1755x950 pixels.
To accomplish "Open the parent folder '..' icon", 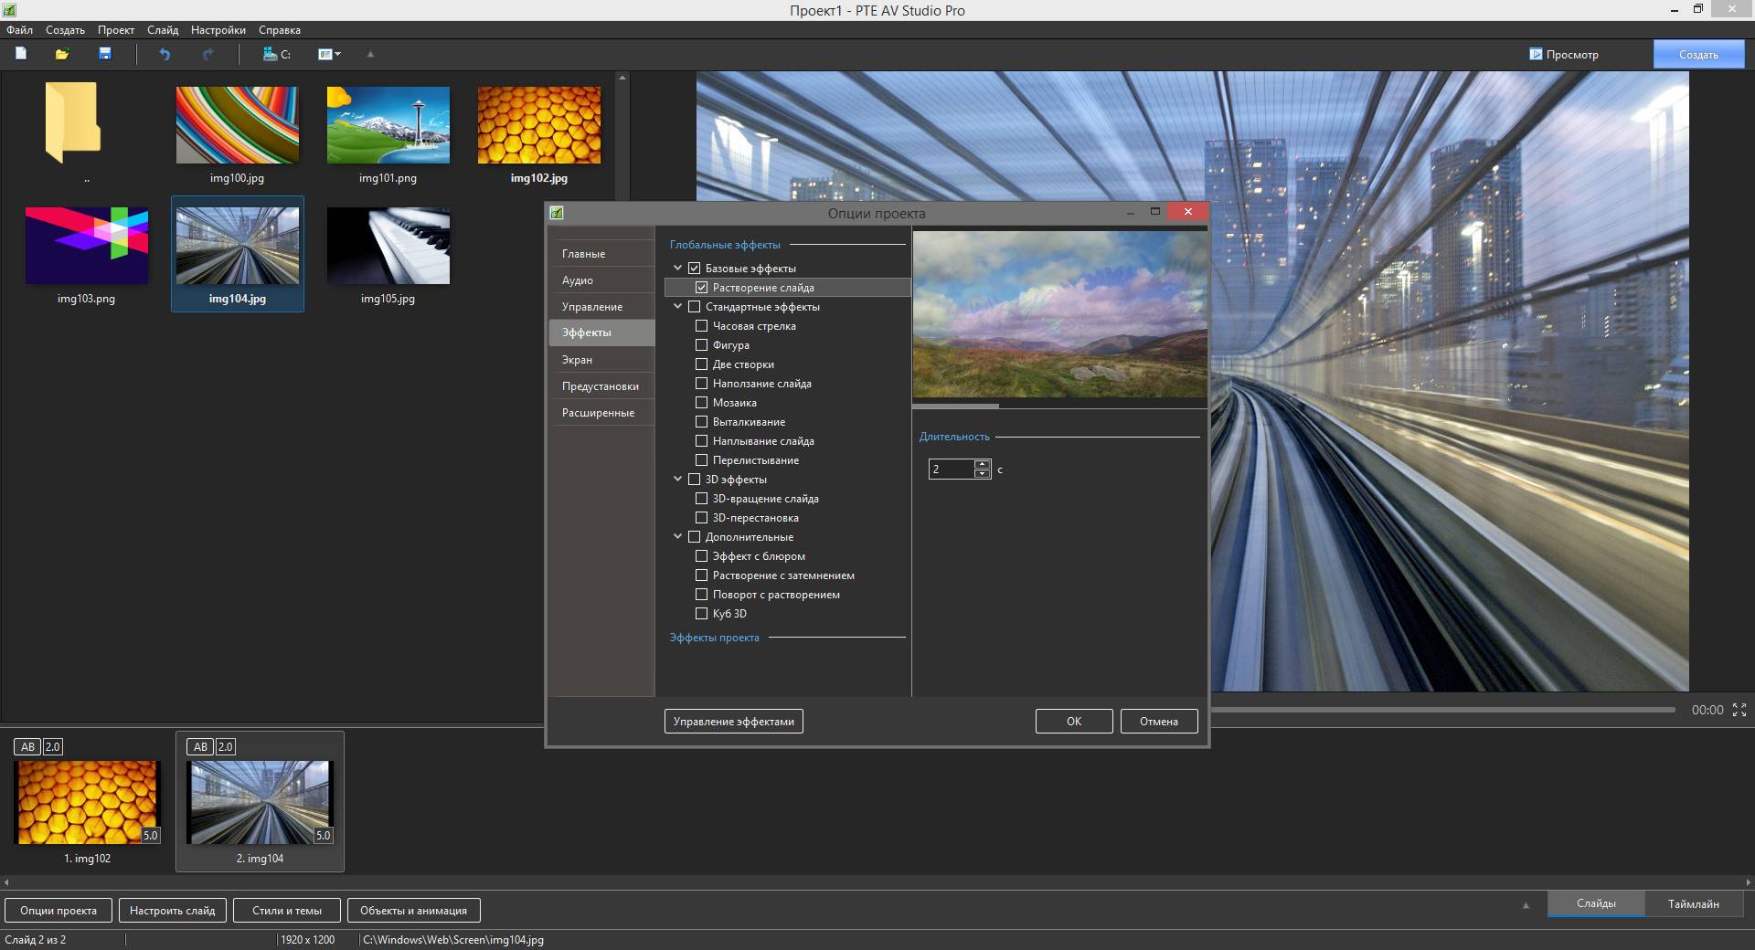I will pyautogui.click(x=72, y=123).
